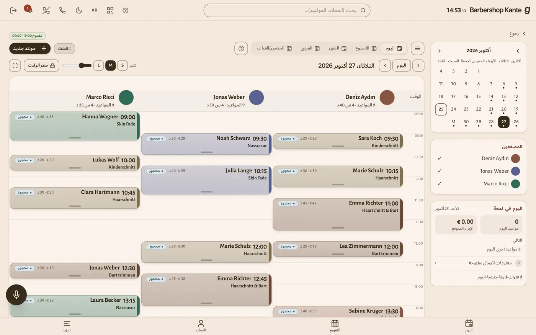
Task: Open Julia Lange 10:15 Skin Fade appointment
Action: [x=206, y=180]
